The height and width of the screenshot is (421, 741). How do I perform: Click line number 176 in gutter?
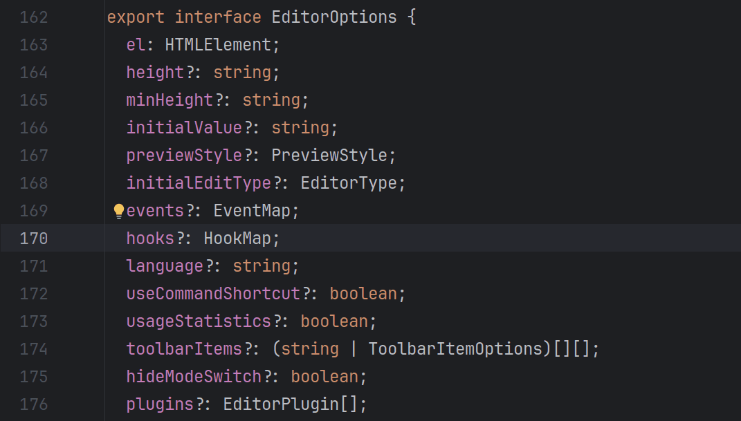pyautogui.click(x=34, y=404)
